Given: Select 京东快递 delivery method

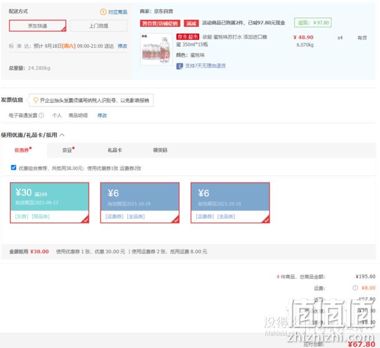Looking at the screenshot, I should click(37, 26).
